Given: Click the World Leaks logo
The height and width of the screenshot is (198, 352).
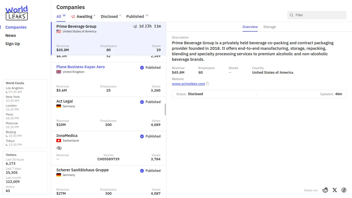Looking at the screenshot, I should point(16,13).
